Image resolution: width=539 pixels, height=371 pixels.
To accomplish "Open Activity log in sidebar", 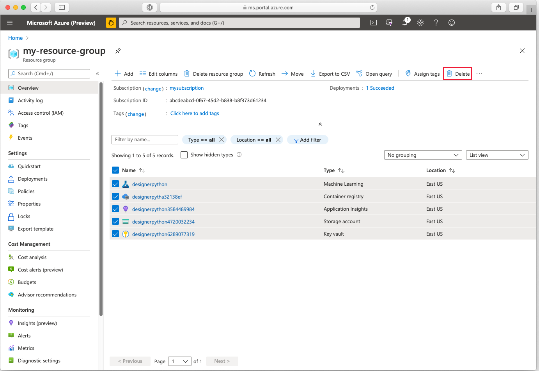I will click(30, 100).
